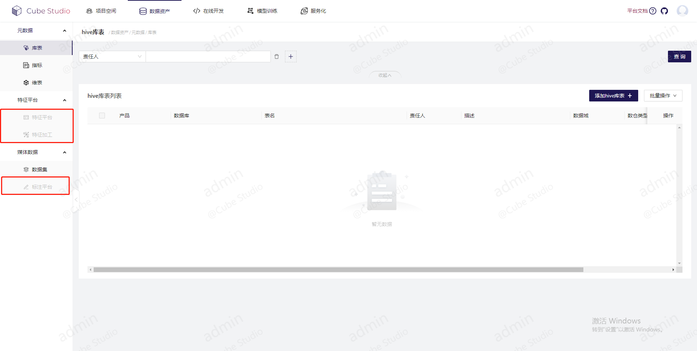697x351 pixels.
Task: Click the 维表 sidebar icon
Action: (x=26, y=83)
